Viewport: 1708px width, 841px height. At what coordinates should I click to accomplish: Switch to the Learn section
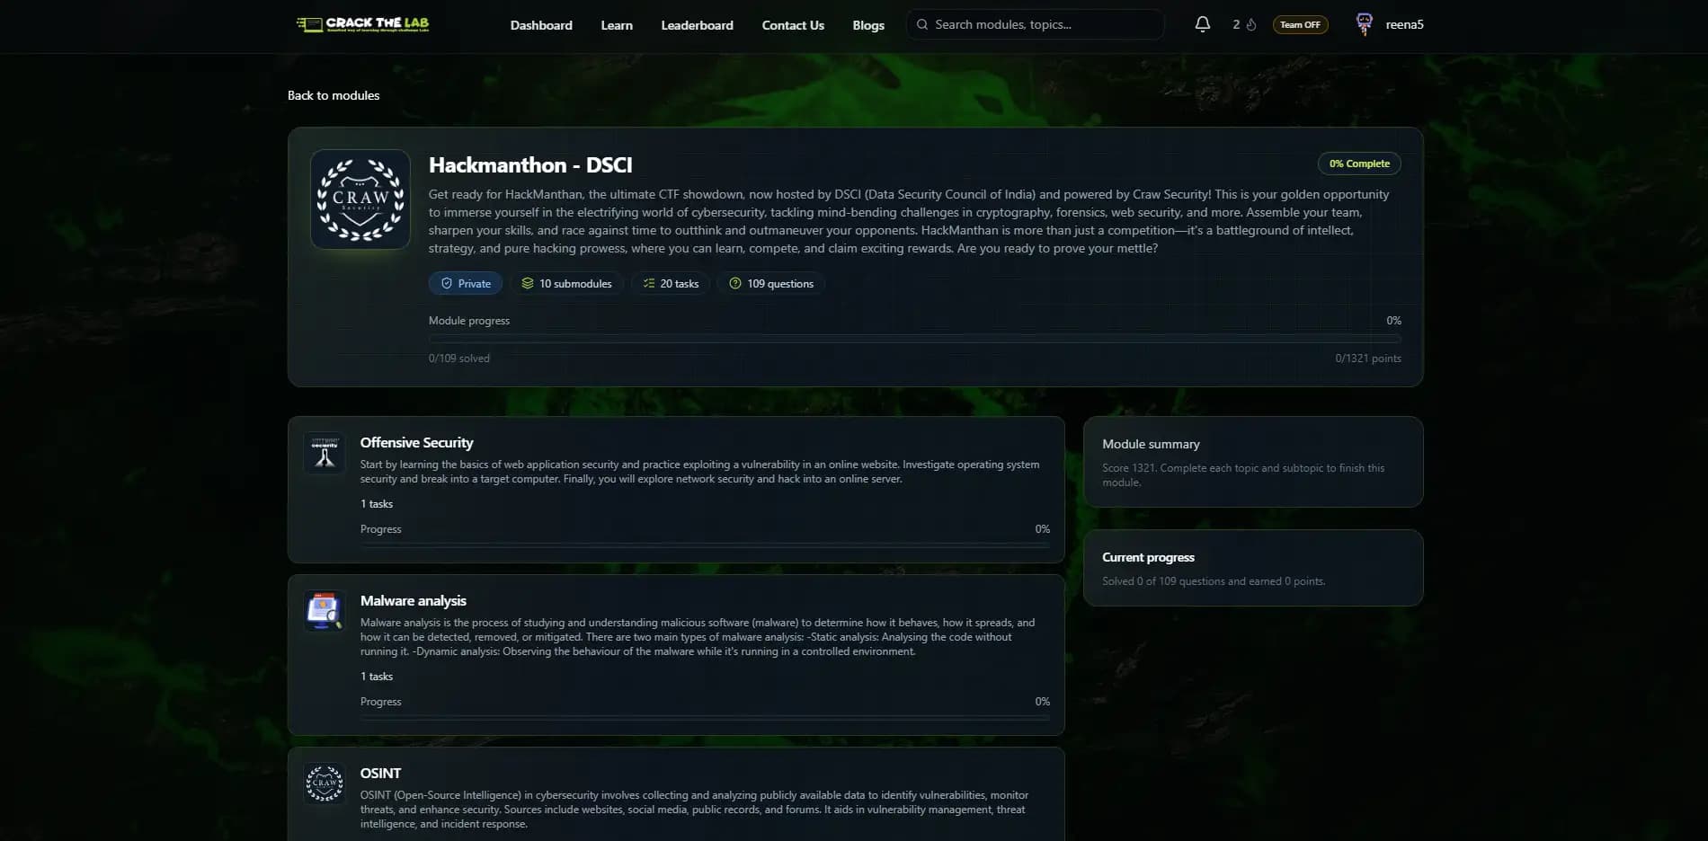(616, 25)
